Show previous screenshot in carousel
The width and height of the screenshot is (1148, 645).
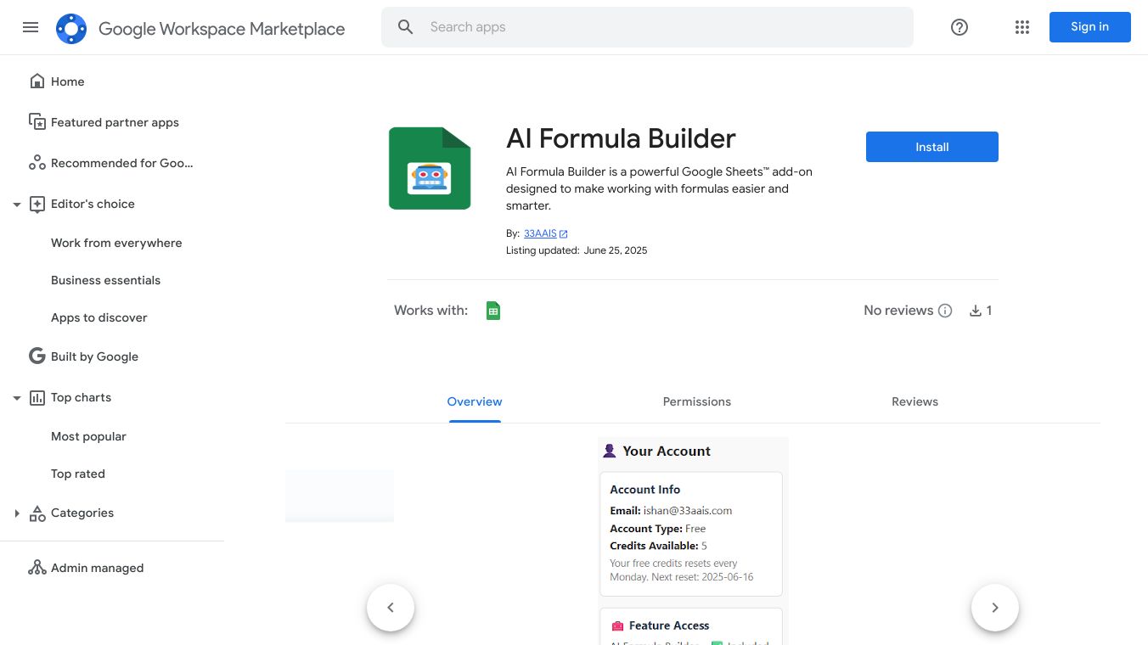pos(391,608)
